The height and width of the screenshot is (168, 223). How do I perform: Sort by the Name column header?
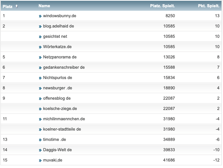pyautogui.click(x=44, y=6)
